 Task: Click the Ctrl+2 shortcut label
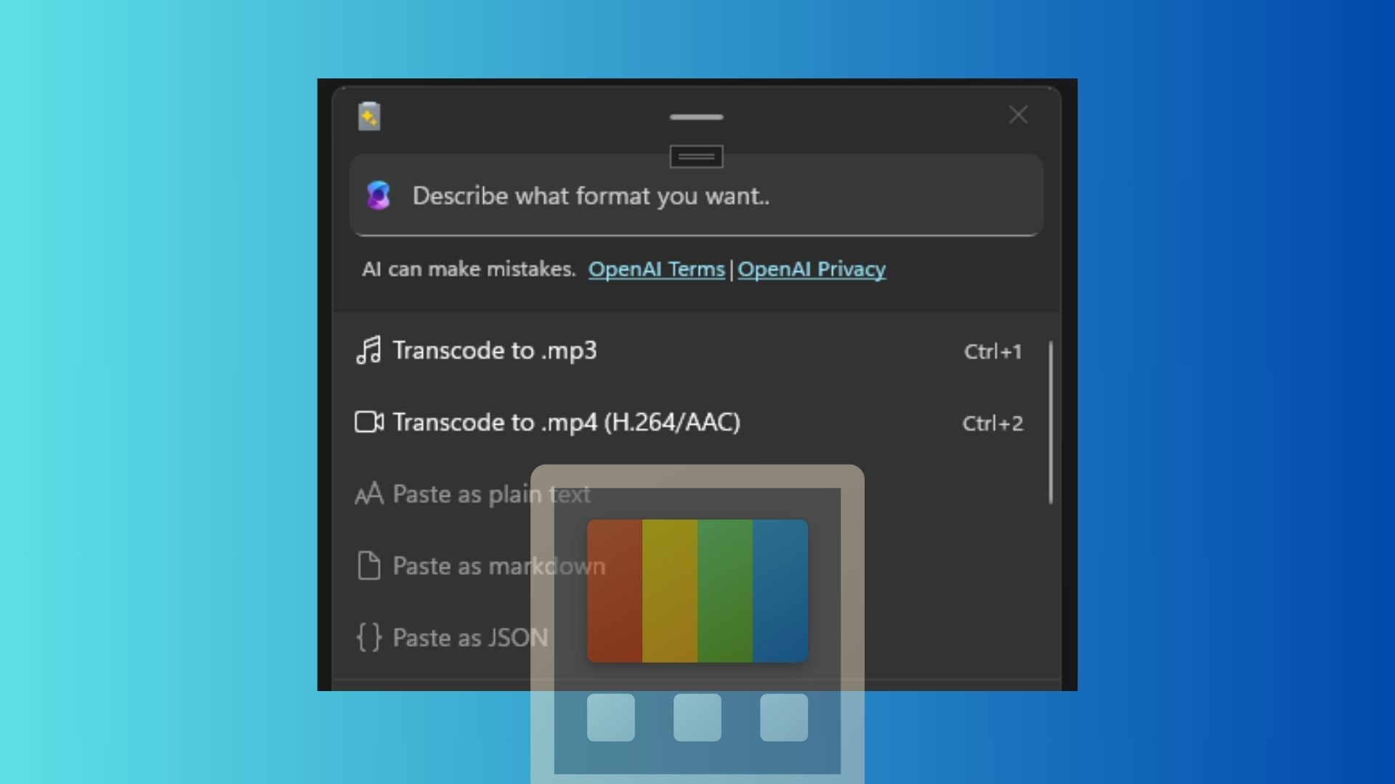click(x=992, y=424)
